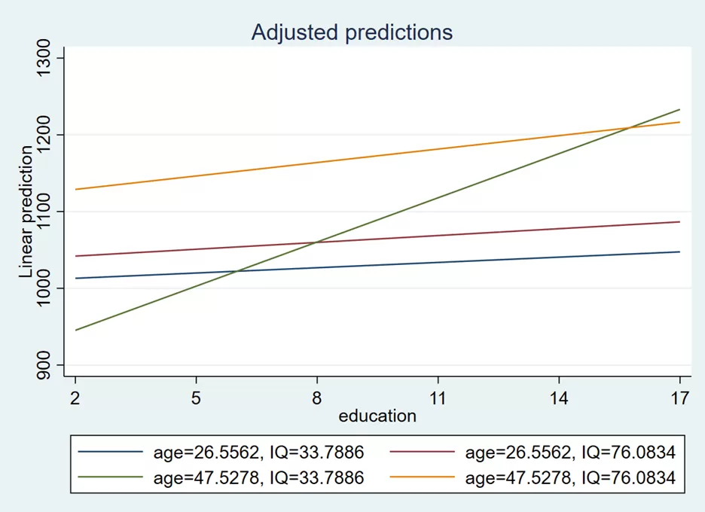Select x-axis tick label 14

click(x=559, y=397)
